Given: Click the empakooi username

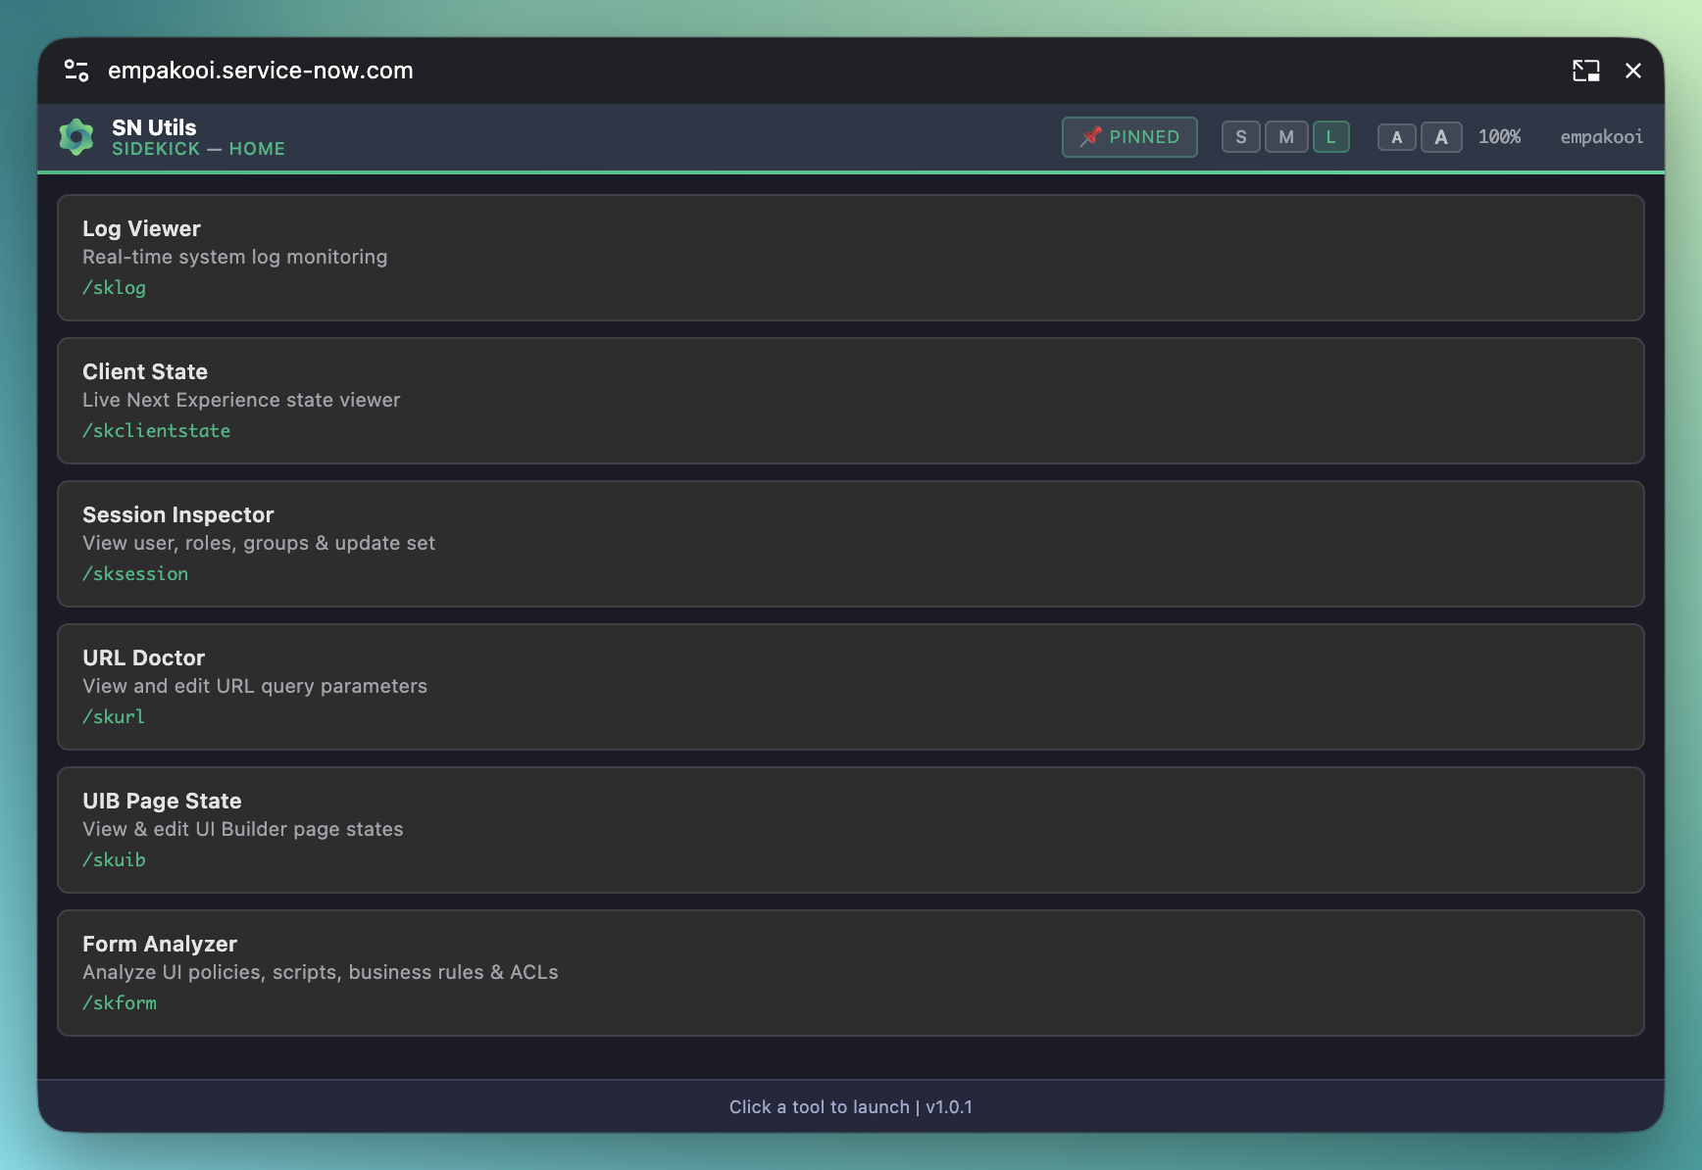Looking at the screenshot, I should click(x=1600, y=136).
